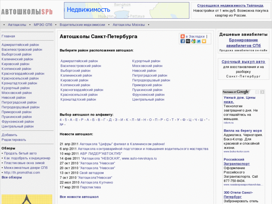Open Василеостровский район in left sidebar
The height and width of the screenshot is (204, 272).
22,49
